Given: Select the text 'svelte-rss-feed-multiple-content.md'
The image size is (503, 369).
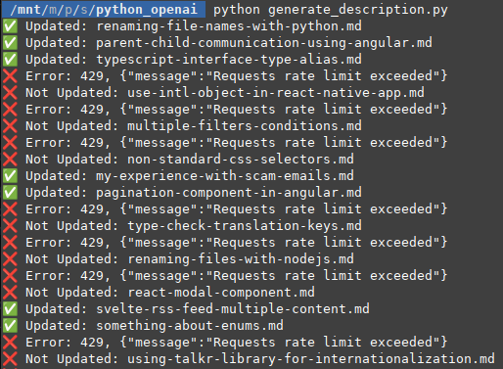Looking at the screenshot, I should [233, 309].
